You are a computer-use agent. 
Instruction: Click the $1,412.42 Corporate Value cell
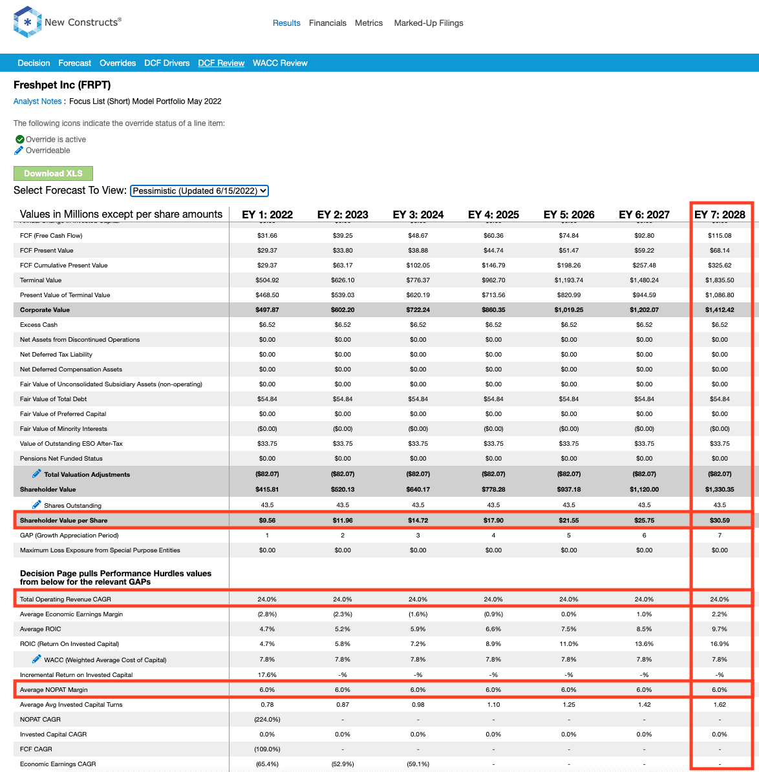pyautogui.click(x=720, y=310)
